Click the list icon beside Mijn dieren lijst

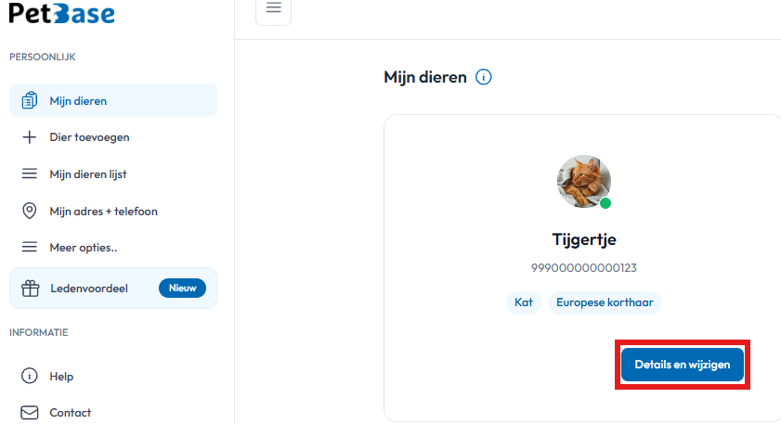coord(30,173)
